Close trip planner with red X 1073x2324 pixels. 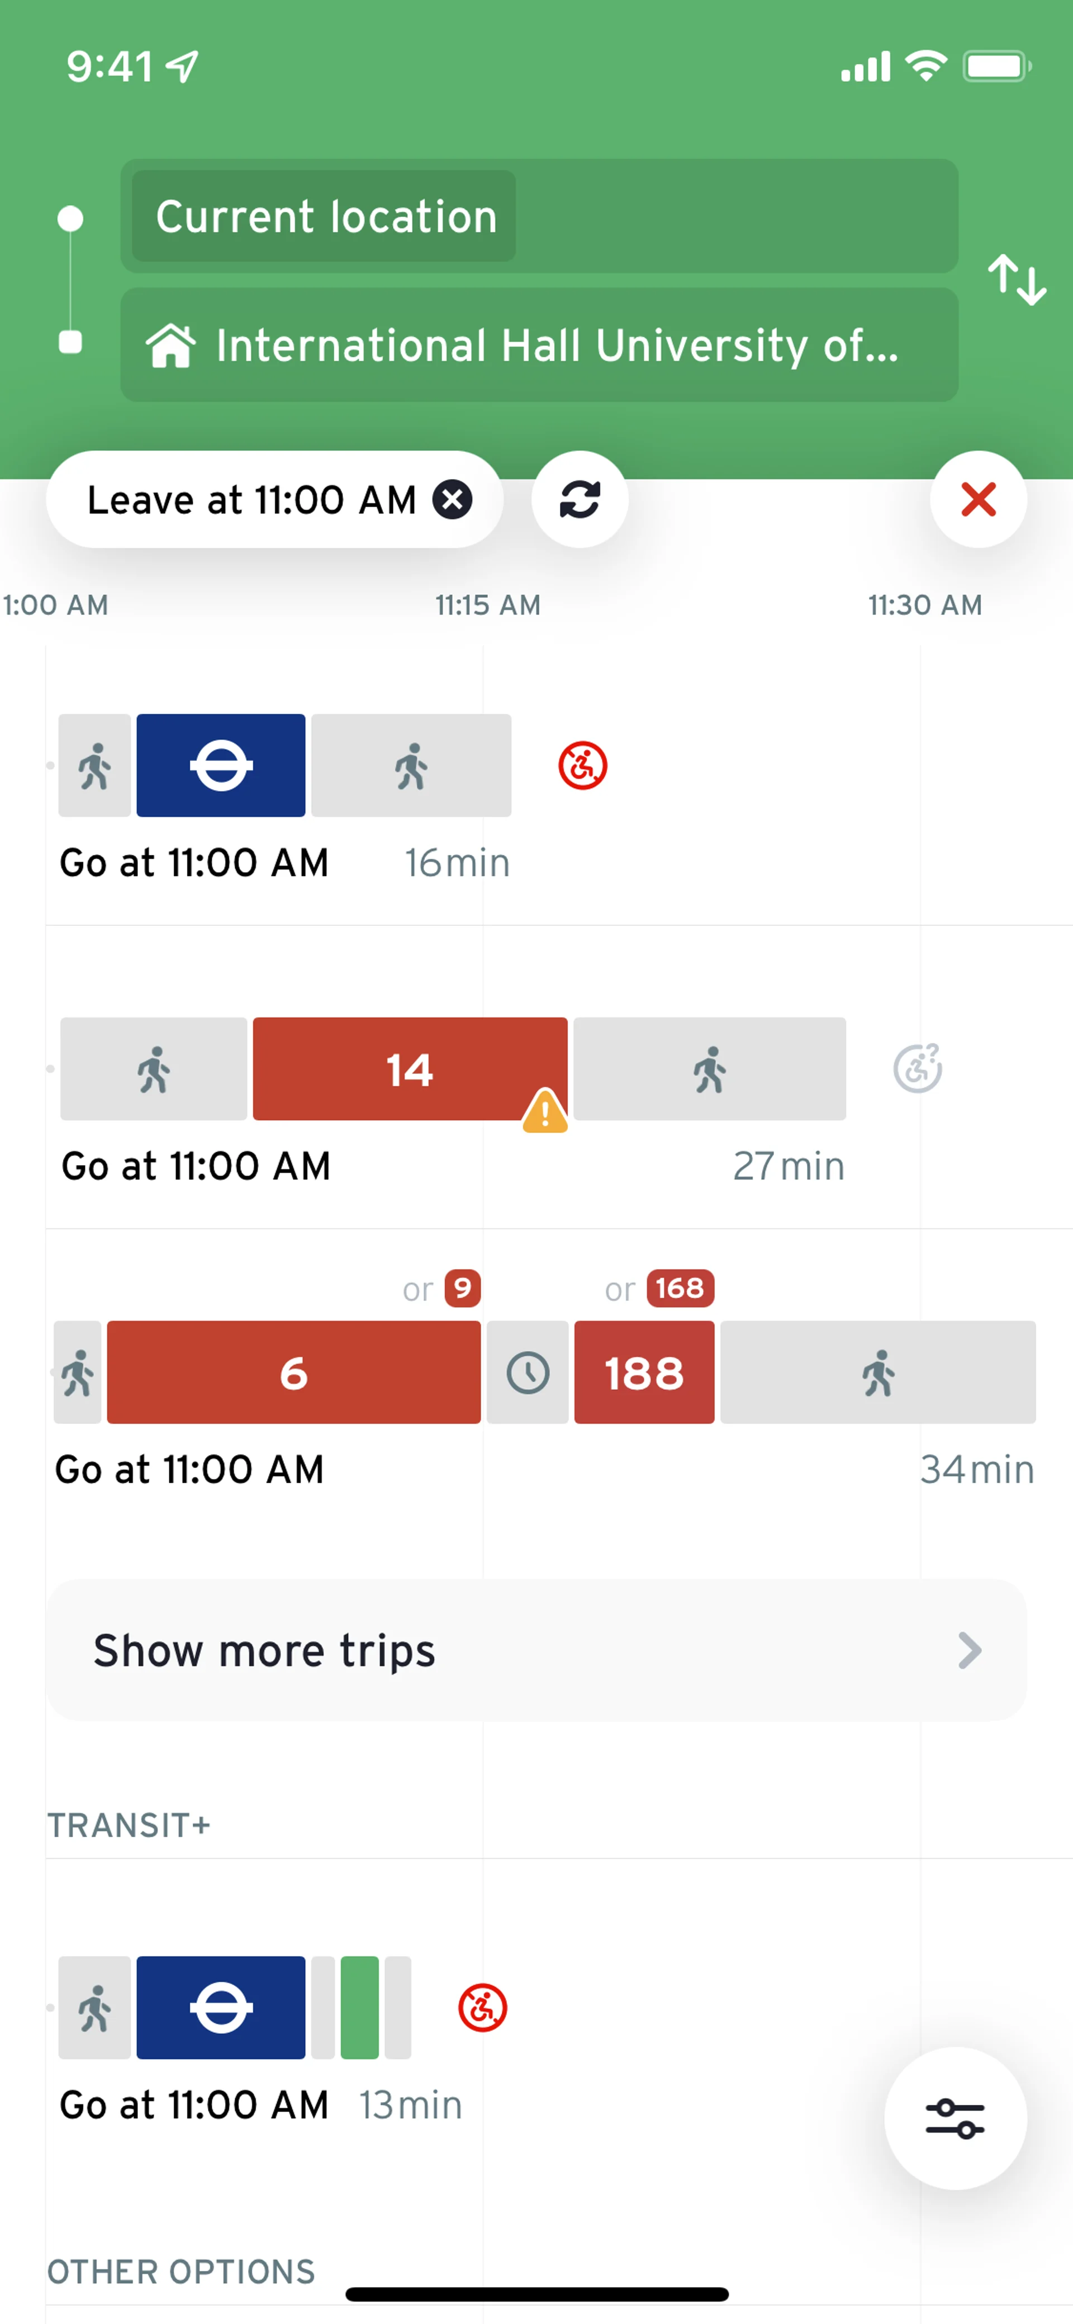click(x=977, y=499)
